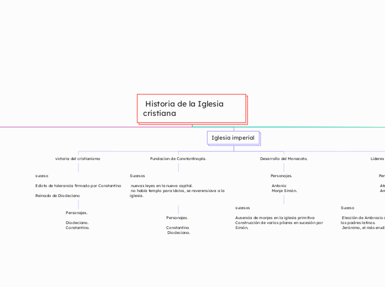Click 'Desarrollo del Monacato.' topic

283,159
